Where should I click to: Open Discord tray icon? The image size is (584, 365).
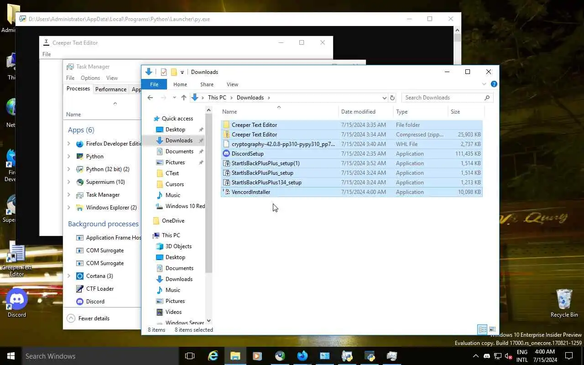(x=487, y=356)
